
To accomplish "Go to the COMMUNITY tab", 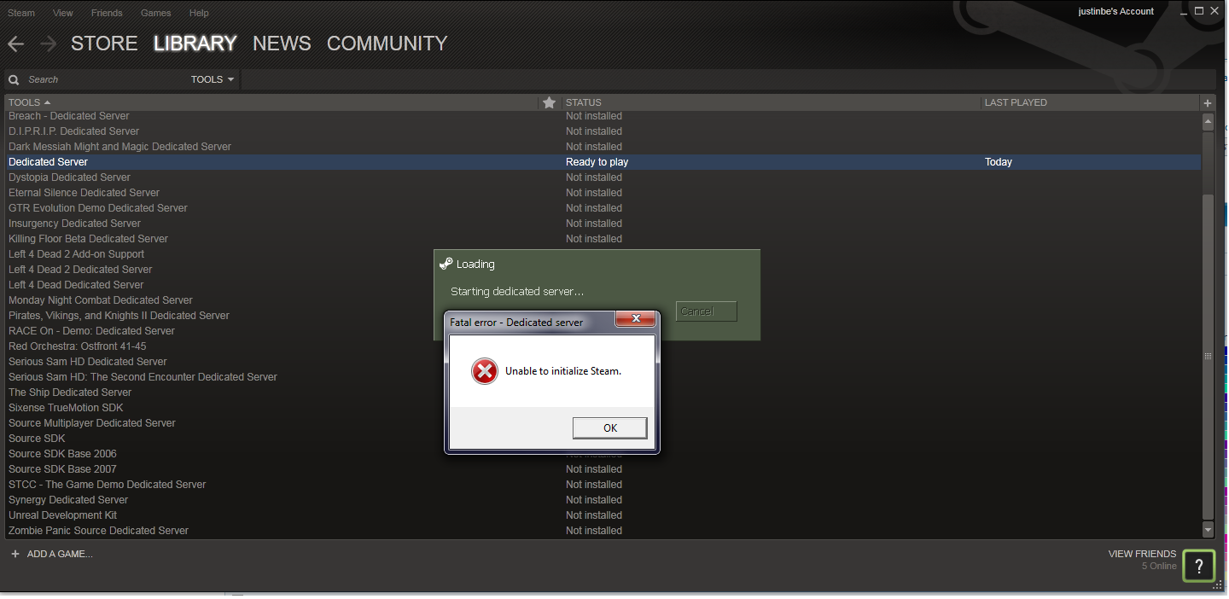I will (387, 44).
